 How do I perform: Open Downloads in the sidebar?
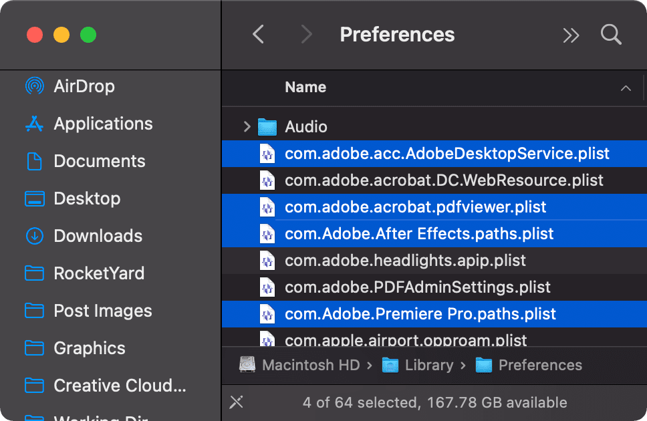click(x=98, y=236)
